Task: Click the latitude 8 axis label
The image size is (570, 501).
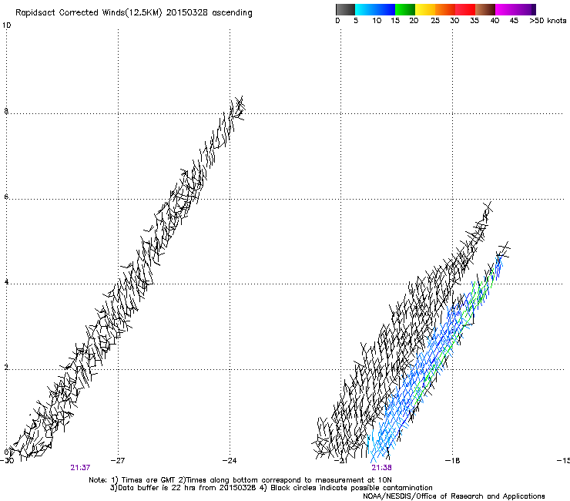Action: [x=6, y=111]
